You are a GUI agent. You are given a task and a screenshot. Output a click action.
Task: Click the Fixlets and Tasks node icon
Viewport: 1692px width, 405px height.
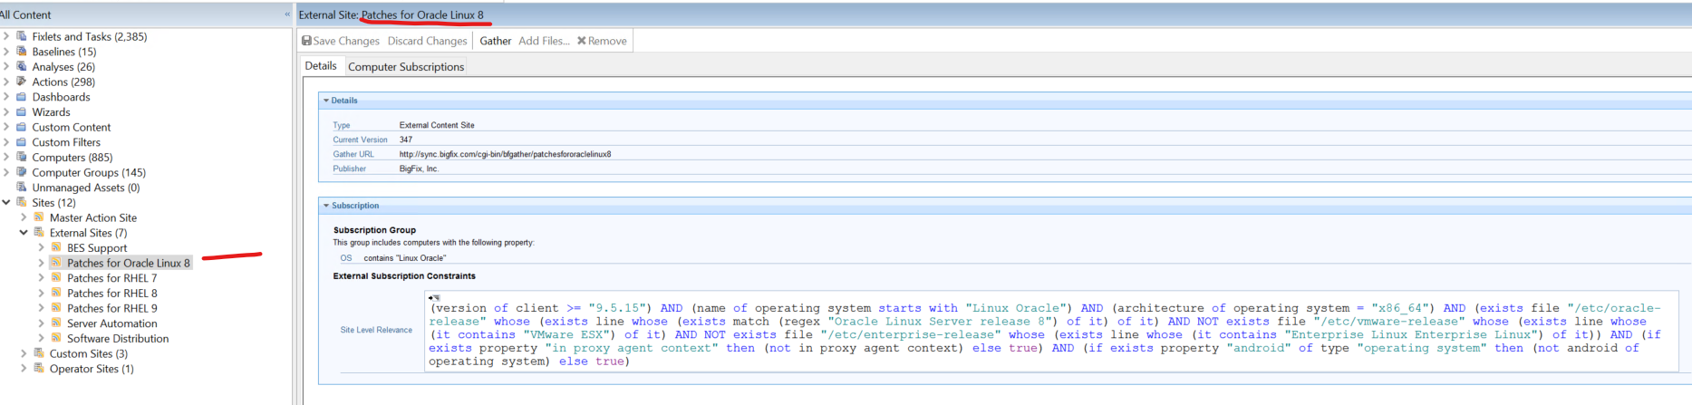[x=22, y=36]
